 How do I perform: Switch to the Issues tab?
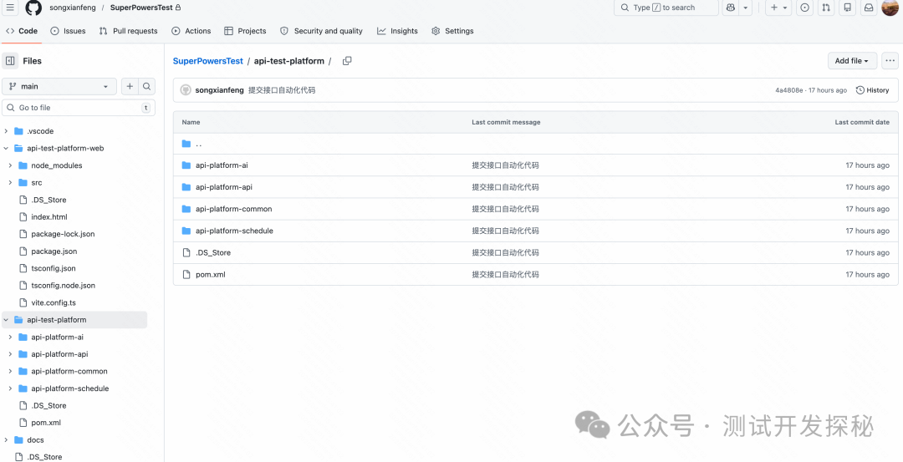click(x=68, y=31)
